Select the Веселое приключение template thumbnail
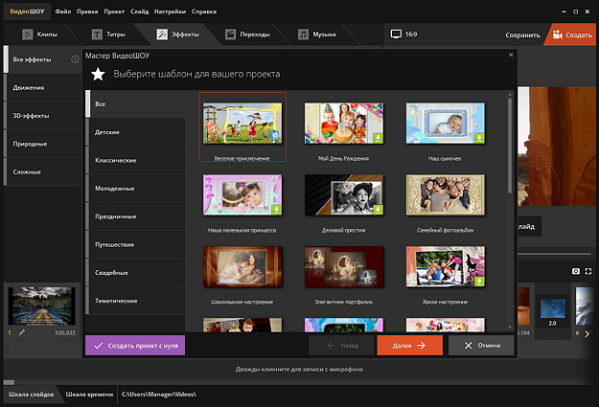This screenshot has height=407, width=599. (242, 123)
